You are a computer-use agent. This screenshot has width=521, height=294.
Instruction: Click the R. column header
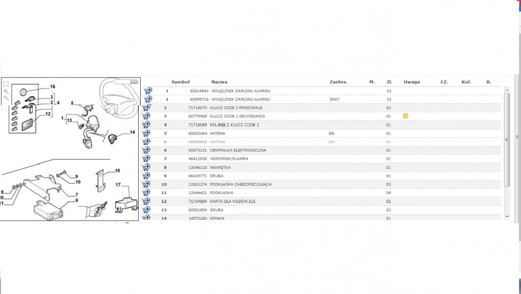489,82
